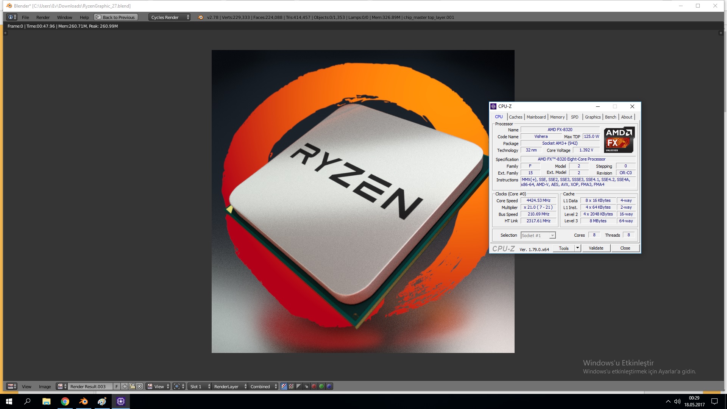The image size is (727, 409).
Task: Click the AMD FX-8320 name field
Action: pyautogui.click(x=560, y=130)
